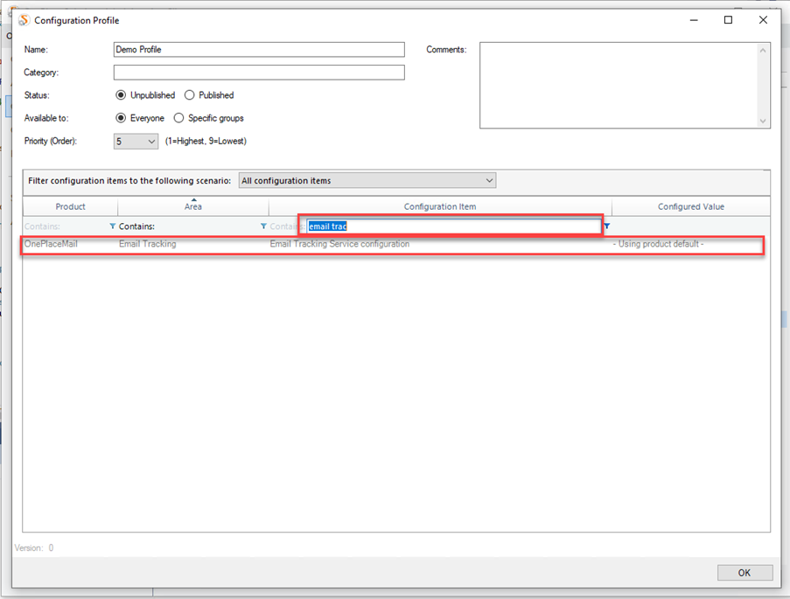Click the Comments scrollbar down arrow
The image size is (790, 599).
[762, 121]
